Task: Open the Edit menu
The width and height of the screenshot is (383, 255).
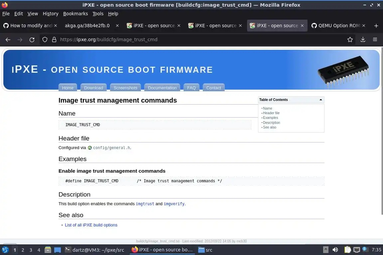Action: click(19, 14)
